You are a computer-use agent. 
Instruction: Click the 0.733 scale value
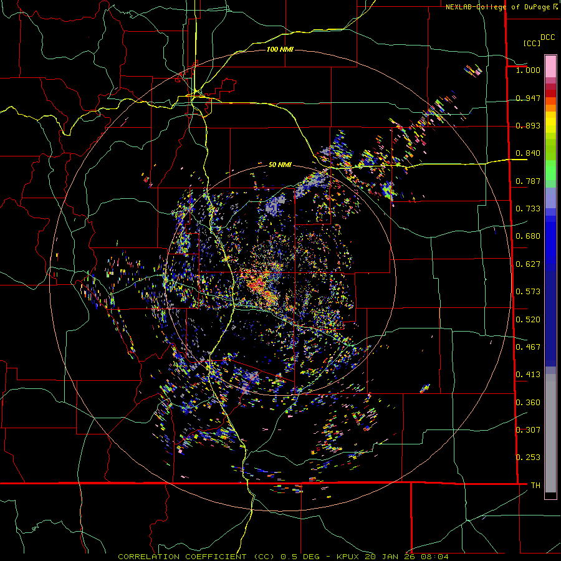point(528,209)
